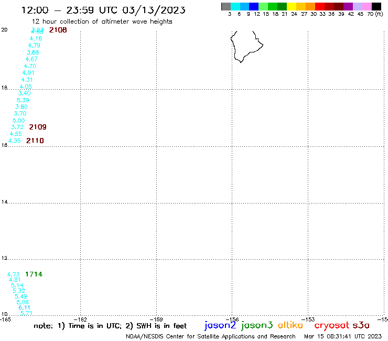Screen dimensions: 388x341
Task: Click the wave height reading 4.55
Action: (16, 134)
